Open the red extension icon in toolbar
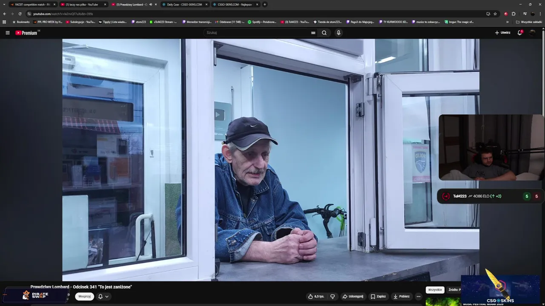 pos(506,14)
